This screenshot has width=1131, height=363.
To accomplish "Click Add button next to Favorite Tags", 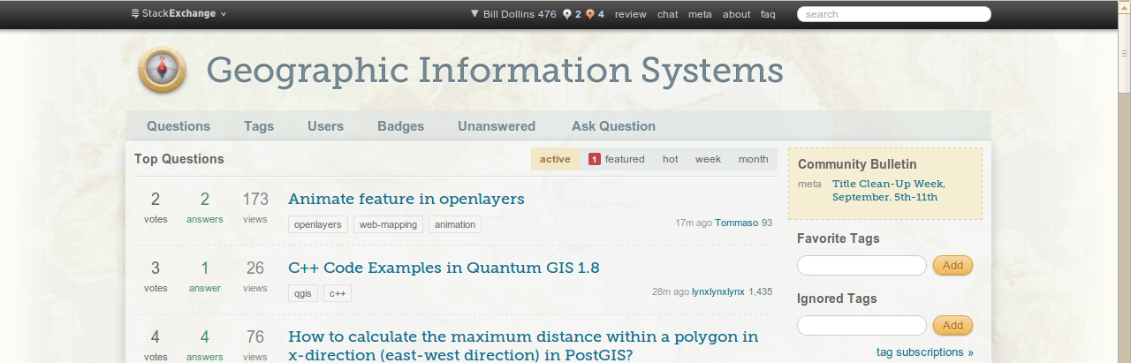I will coord(953,265).
